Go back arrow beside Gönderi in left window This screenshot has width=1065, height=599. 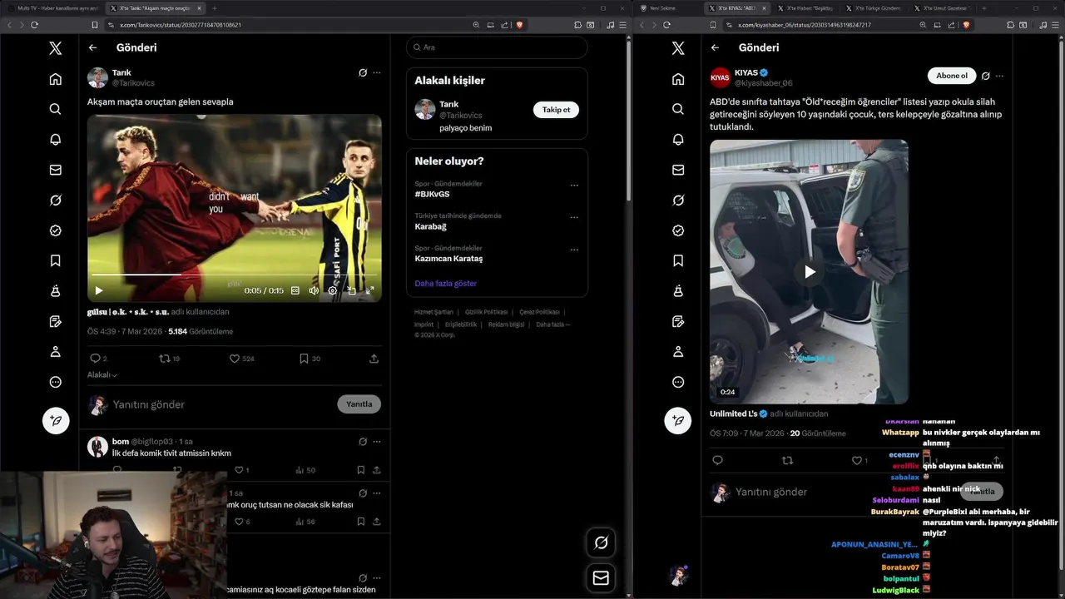tap(93, 47)
